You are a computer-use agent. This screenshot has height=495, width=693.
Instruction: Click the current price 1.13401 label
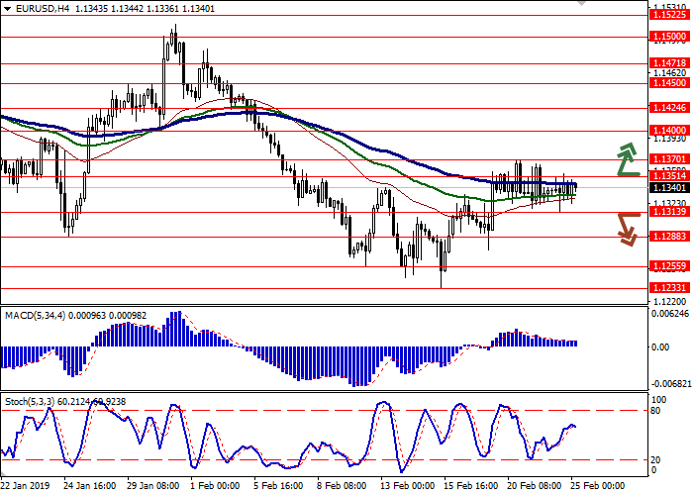tap(668, 187)
